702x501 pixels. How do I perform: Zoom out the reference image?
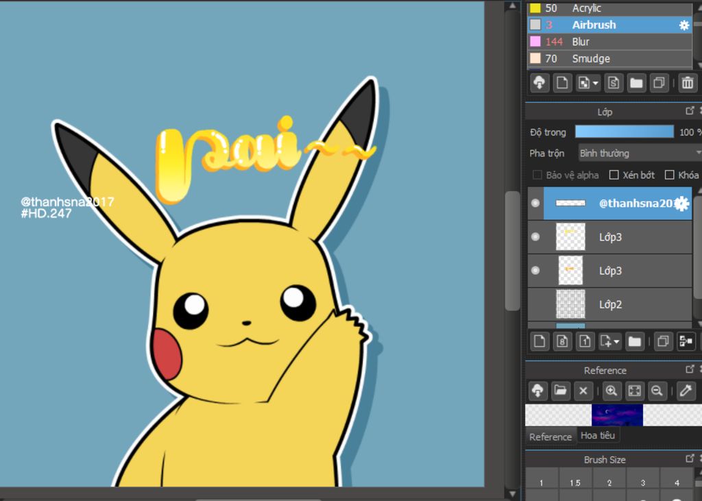[x=657, y=391]
